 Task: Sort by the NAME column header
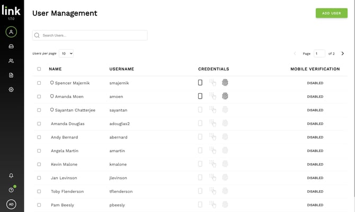point(55,69)
